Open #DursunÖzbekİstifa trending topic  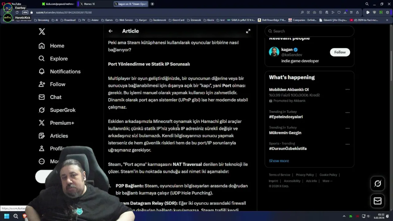[288, 149]
